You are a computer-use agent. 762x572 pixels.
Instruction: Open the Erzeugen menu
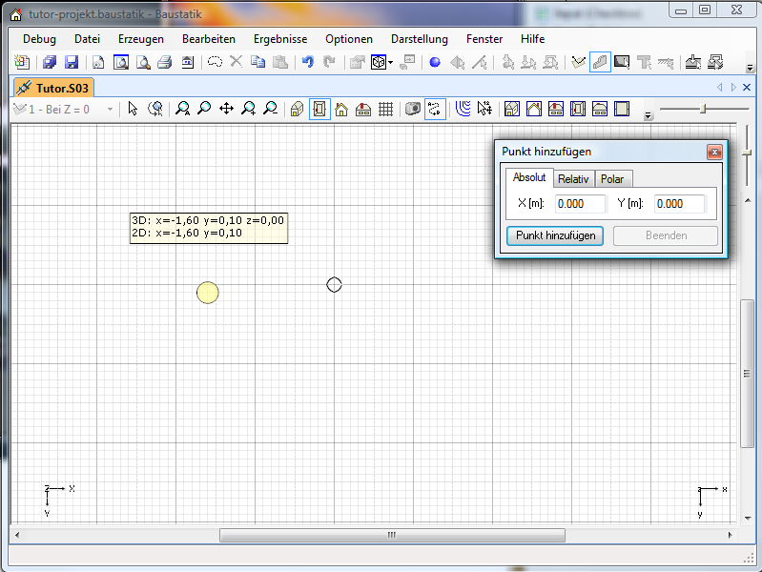coord(141,39)
